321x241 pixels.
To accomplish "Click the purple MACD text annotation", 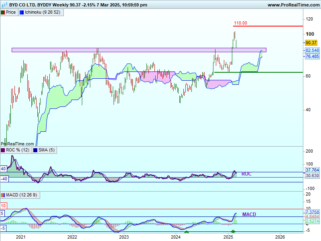I will [248, 214].
